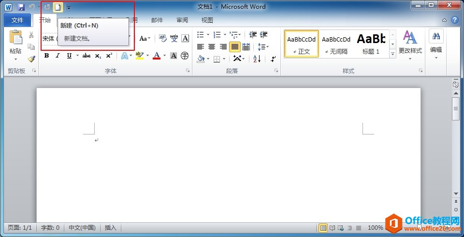Click the New document icon in quick access toolbar
This screenshot has height=237, width=464.
[x=58, y=7]
